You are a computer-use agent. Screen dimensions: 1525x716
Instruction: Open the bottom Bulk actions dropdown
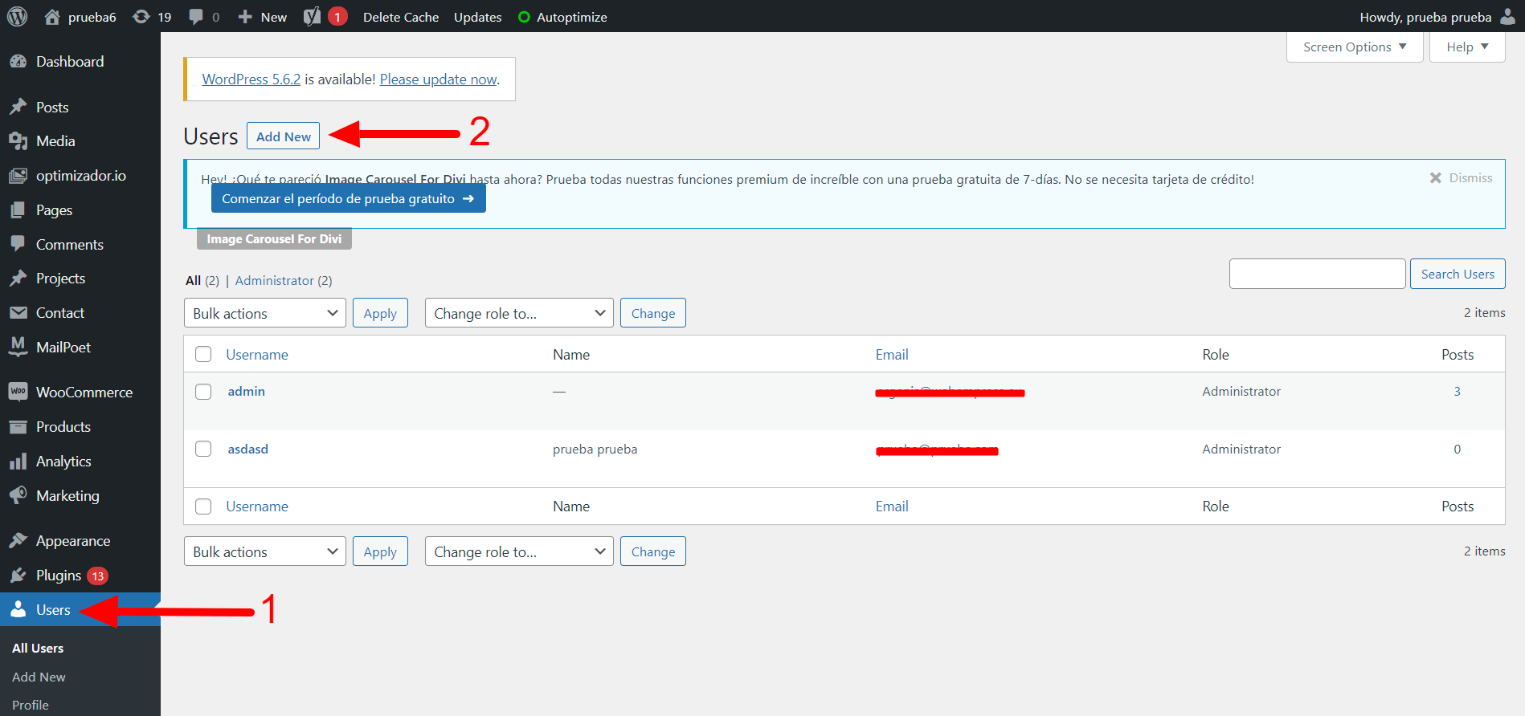click(265, 551)
